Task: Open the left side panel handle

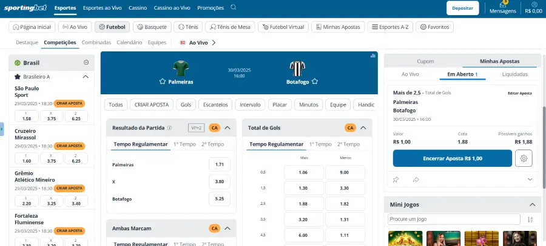Action: coord(2,129)
